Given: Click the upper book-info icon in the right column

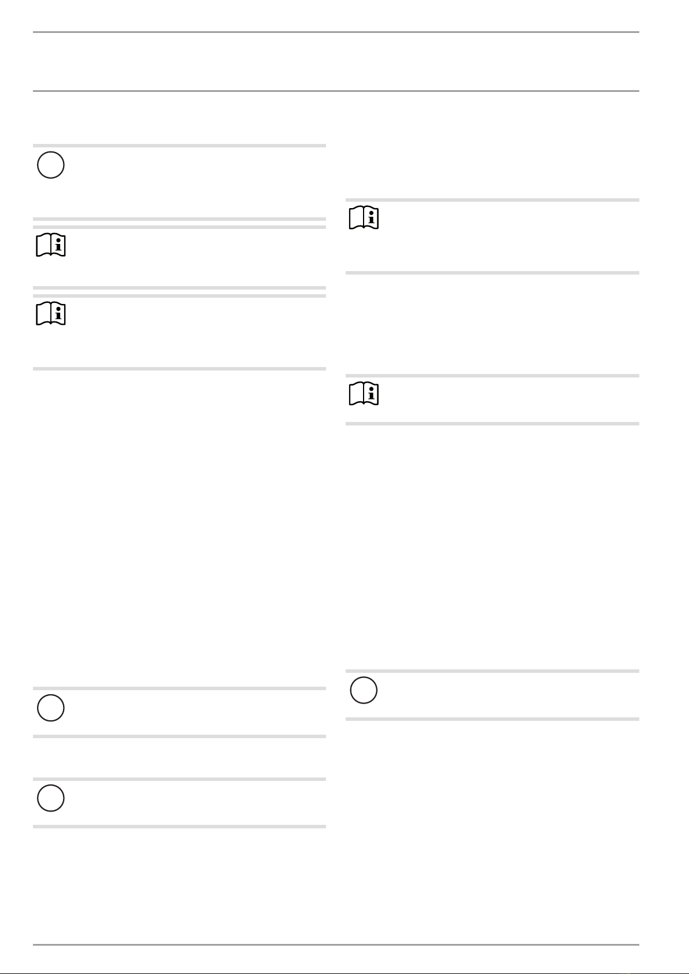Looking at the screenshot, I should [x=364, y=218].
